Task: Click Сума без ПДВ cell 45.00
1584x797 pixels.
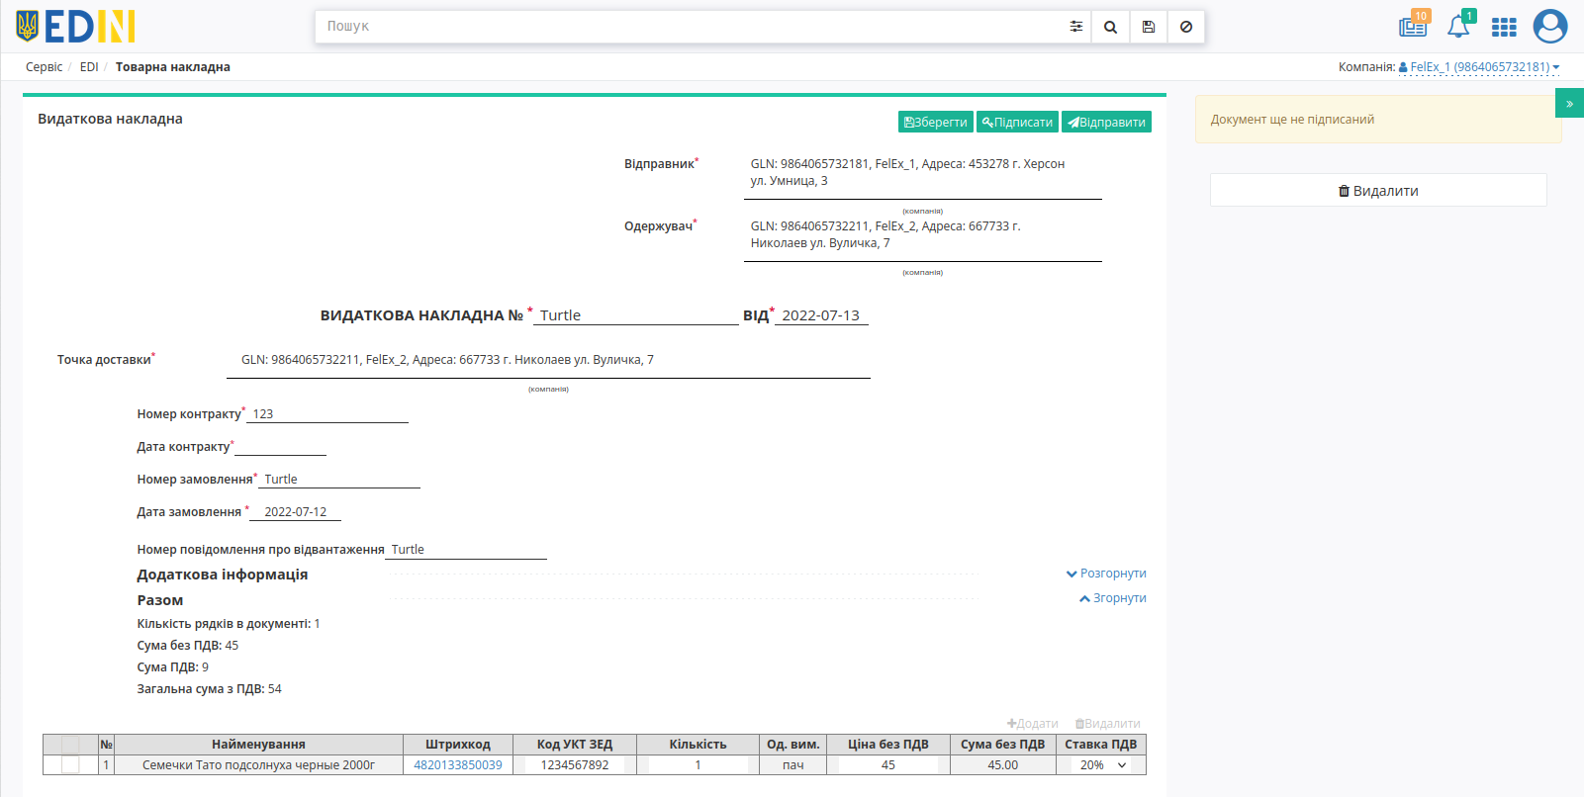Action: [x=1002, y=765]
